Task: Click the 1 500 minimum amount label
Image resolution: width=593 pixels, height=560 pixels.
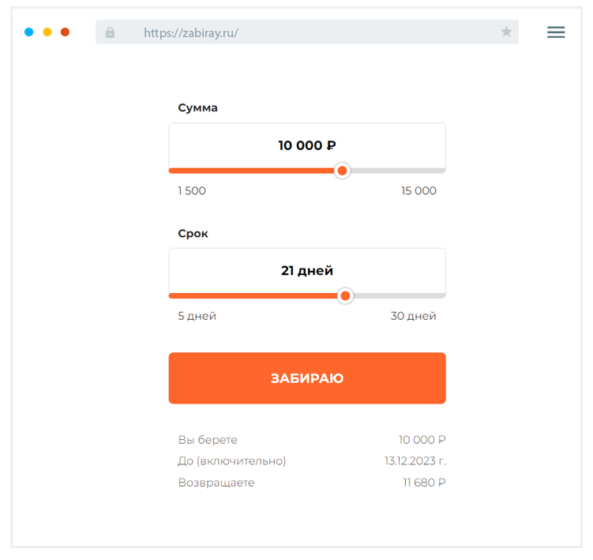Action: coord(192,191)
